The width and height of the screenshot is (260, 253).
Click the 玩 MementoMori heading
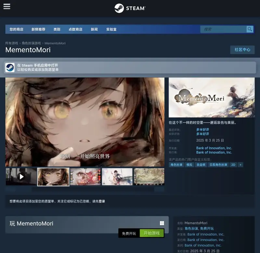point(31,224)
